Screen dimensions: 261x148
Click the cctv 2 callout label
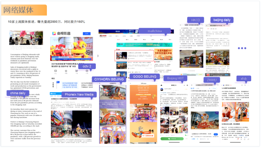[x=87, y=66]
